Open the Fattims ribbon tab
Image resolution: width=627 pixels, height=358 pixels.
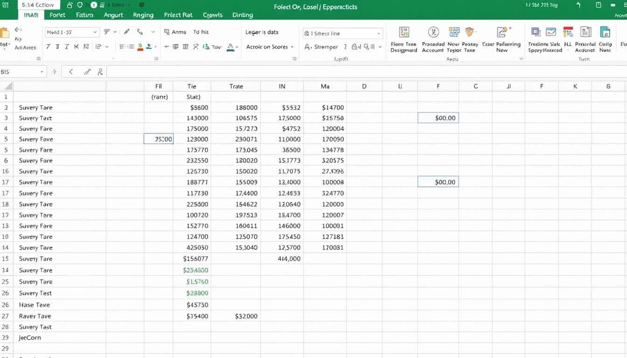(x=84, y=15)
